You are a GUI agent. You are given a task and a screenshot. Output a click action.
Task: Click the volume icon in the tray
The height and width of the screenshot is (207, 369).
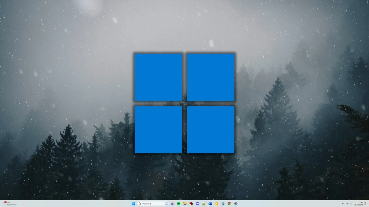click(351, 203)
